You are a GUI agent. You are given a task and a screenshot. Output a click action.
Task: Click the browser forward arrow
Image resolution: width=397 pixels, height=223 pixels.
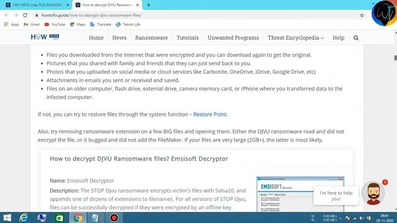tap(16, 15)
